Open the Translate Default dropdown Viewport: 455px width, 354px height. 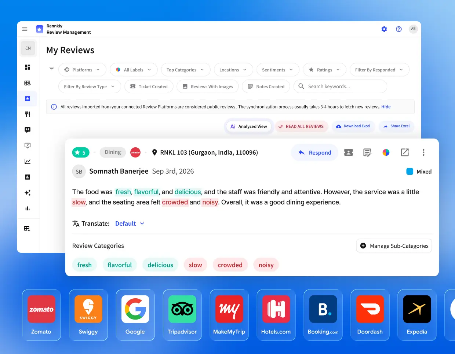point(130,224)
